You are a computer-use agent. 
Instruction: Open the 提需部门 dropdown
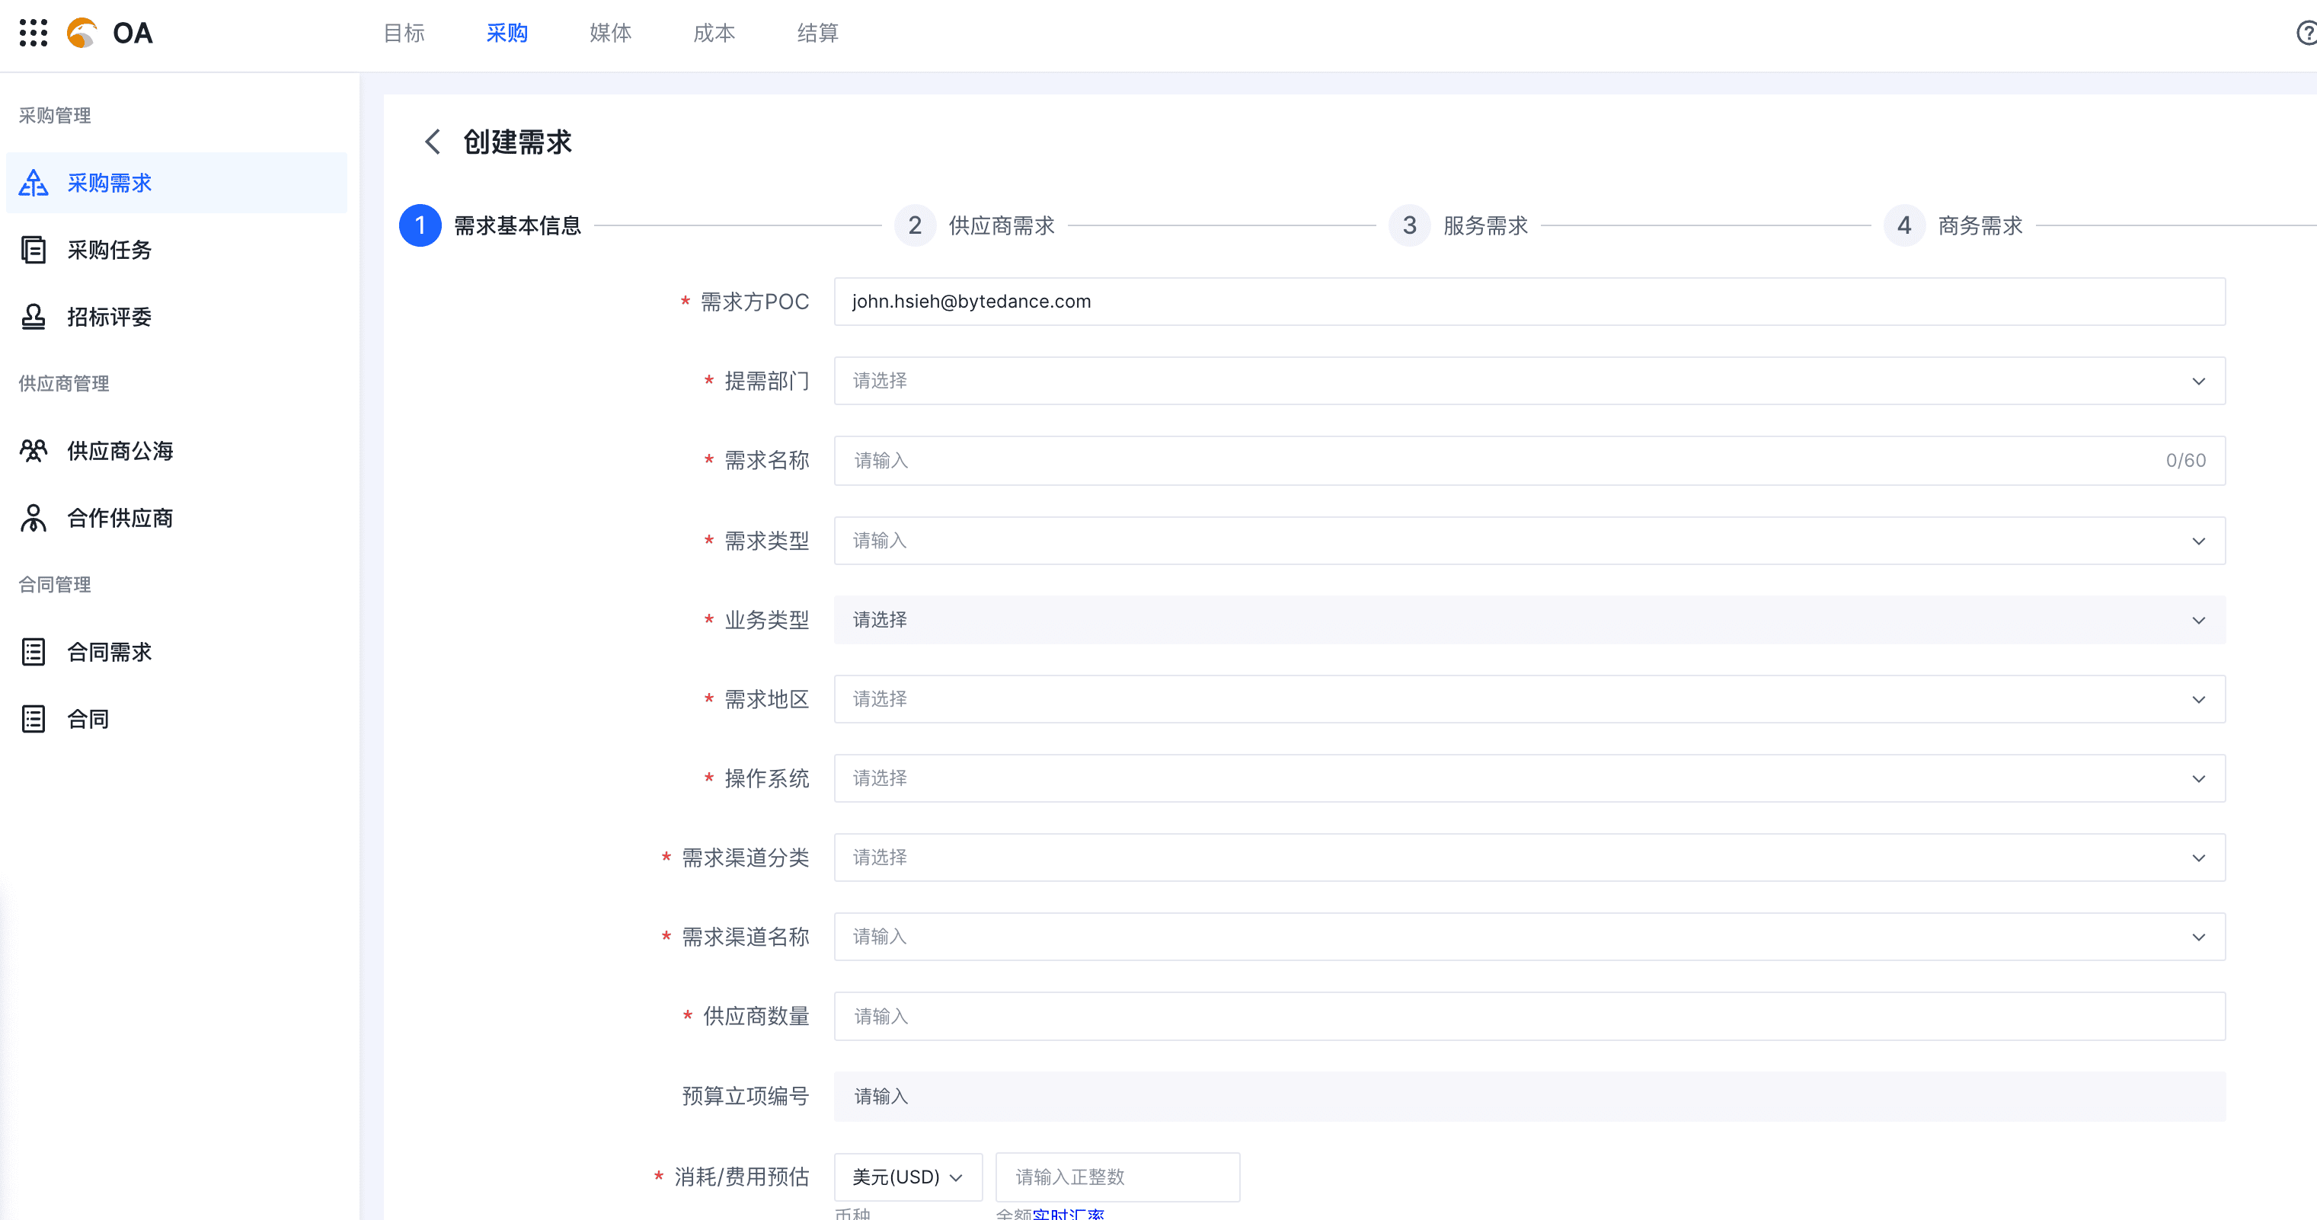(x=2199, y=382)
